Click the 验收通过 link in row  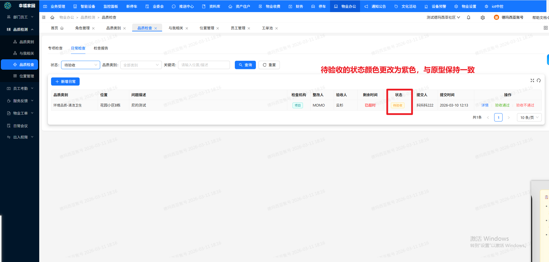point(502,105)
